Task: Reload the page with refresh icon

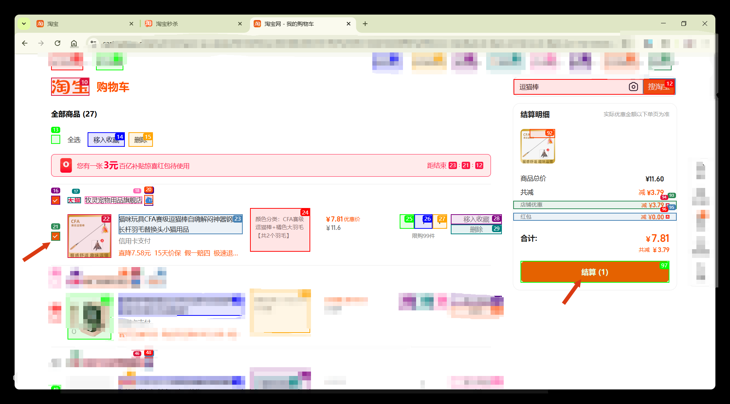Action: 57,43
